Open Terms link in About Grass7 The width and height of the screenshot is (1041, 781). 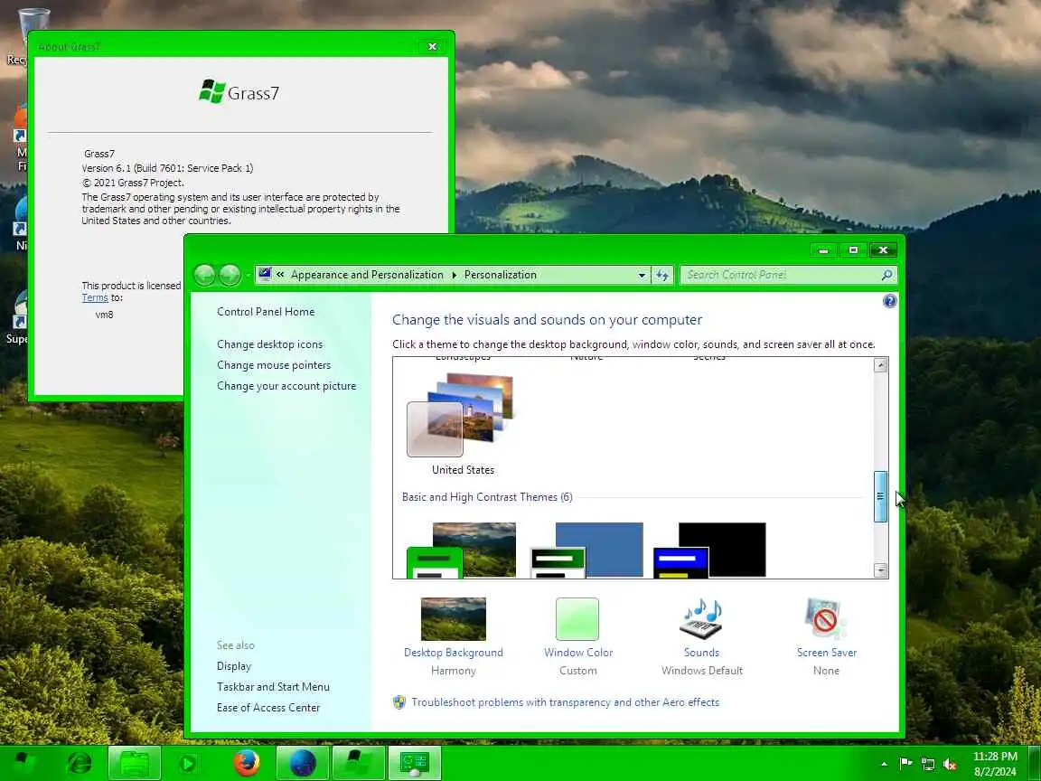click(94, 298)
